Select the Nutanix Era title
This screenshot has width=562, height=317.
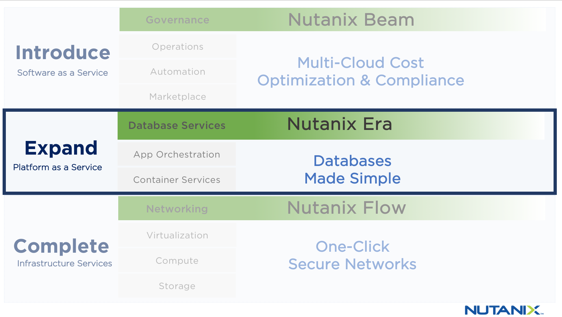(x=339, y=124)
